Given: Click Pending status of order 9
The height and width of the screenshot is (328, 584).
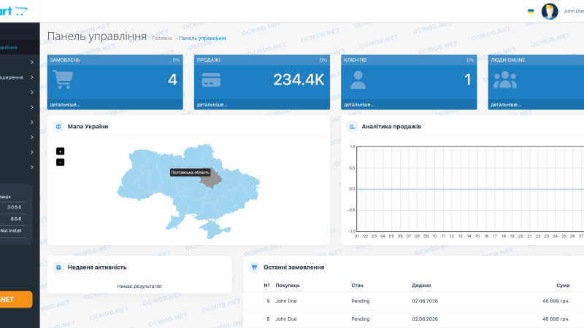Looking at the screenshot, I should pos(360,301).
